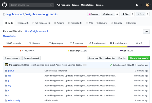The image size is (152, 103).
Task: View the 1 environment deployments
Action: (97, 43)
